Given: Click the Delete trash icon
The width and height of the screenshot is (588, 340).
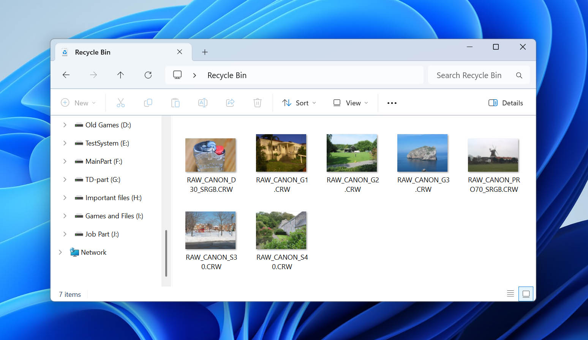Looking at the screenshot, I should tap(258, 103).
